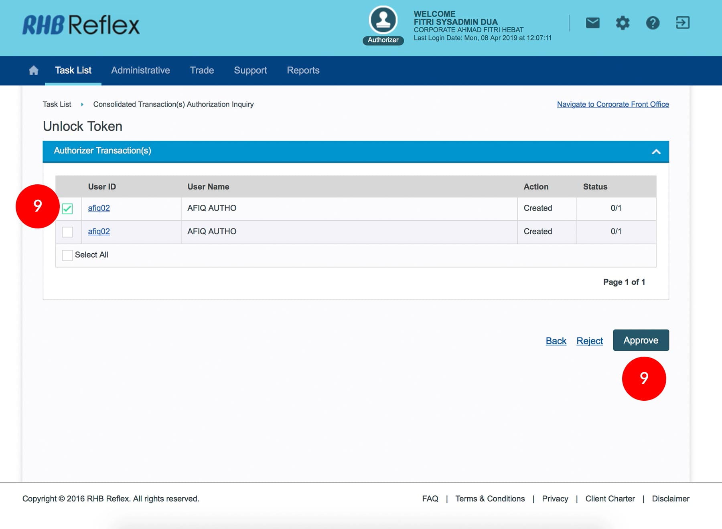
Task: Open settings via the gear icon
Action: (623, 23)
